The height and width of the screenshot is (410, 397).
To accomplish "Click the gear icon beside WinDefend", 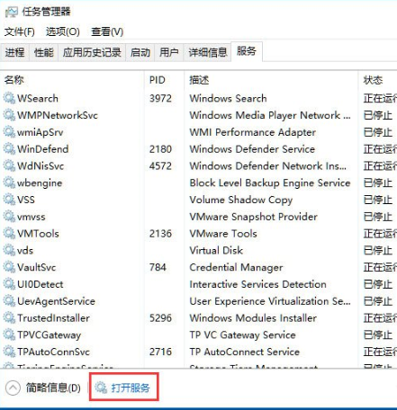I will pos(9,149).
